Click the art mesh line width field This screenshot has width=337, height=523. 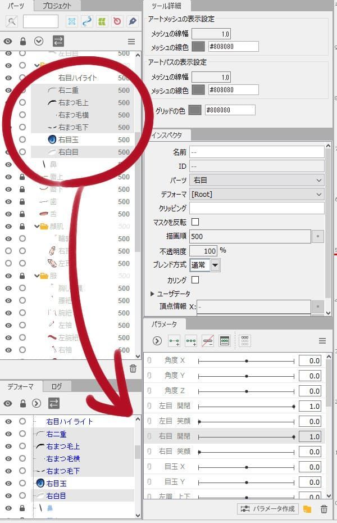tap(211, 34)
